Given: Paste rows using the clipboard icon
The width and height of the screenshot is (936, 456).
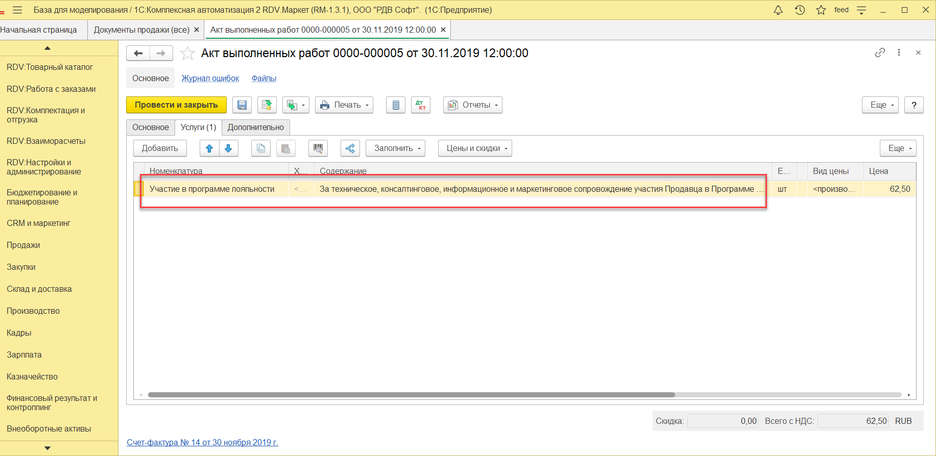Looking at the screenshot, I should (x=286, y=148).
